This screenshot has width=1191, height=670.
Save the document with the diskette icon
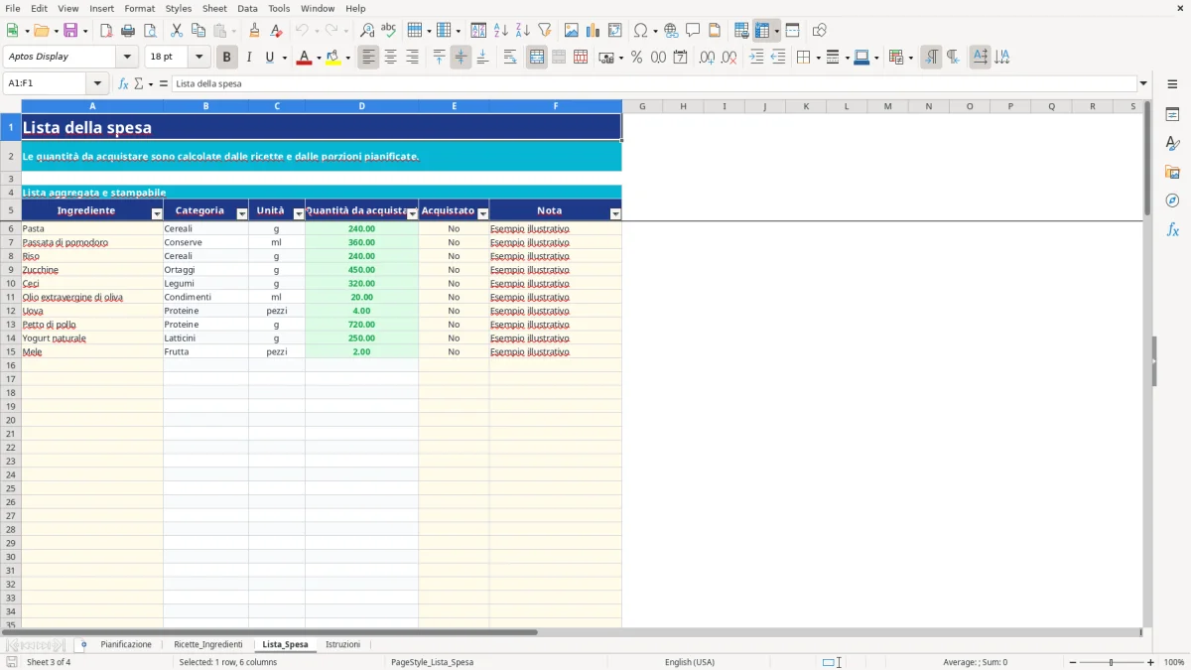70,31
